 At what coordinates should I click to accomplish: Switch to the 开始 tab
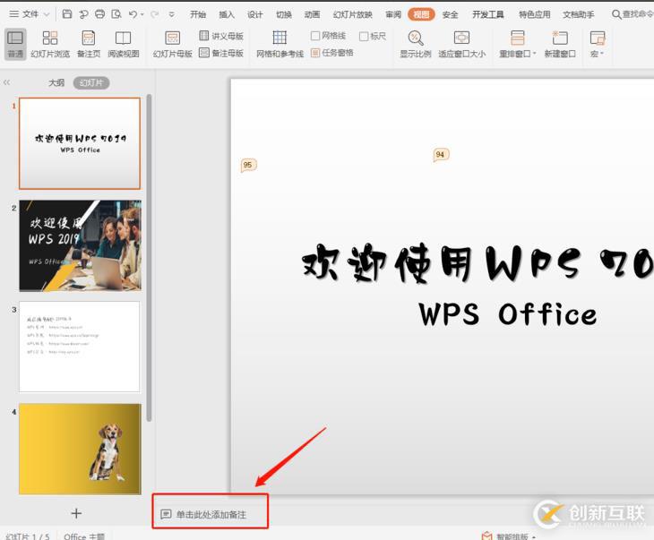(x=198, y=14)
